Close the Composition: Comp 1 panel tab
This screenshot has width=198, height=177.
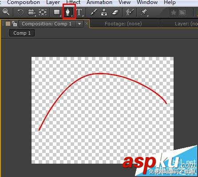pos(87,23)
